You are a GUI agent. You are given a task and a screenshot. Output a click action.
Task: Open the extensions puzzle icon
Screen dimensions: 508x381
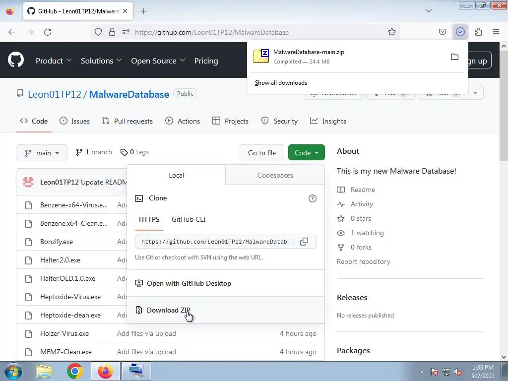(478, 32)
